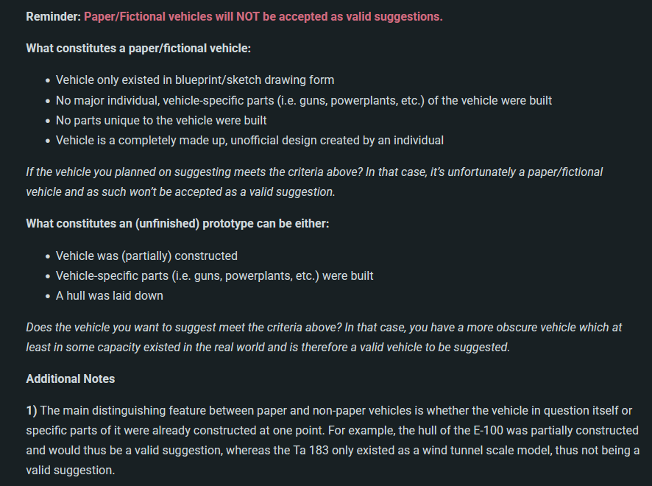
Task: Click the italic "Does the vehicle you want" paragraph
Action: click(x=328, y=327)
